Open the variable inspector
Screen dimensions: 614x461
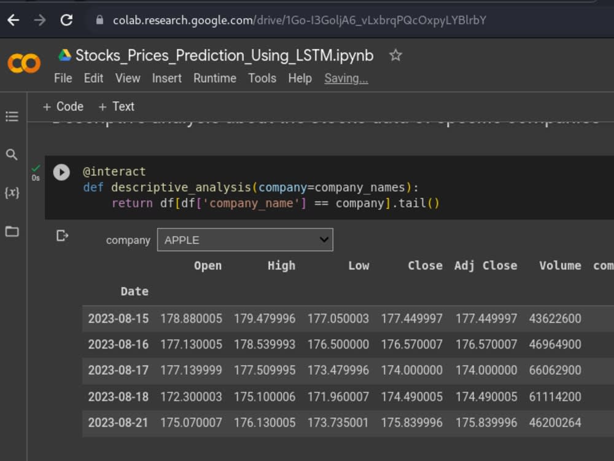11,193
